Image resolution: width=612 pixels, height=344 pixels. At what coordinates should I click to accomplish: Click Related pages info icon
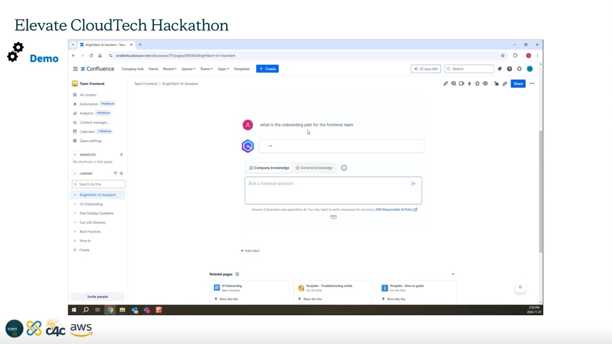[x=237, y=274]
